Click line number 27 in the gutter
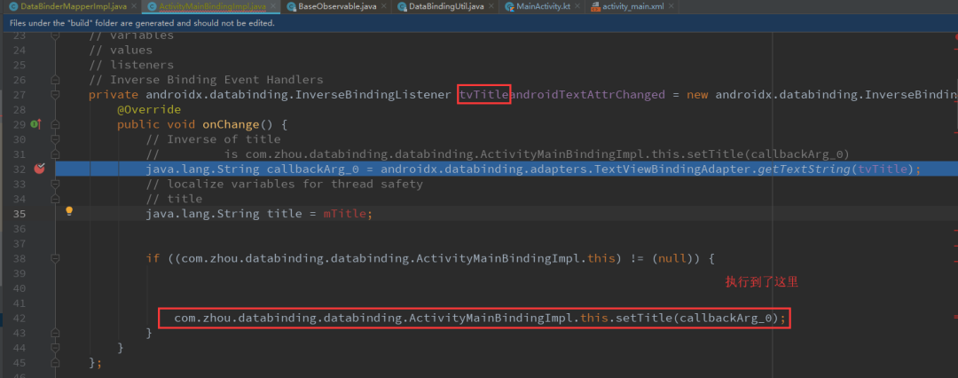This screenshot has width=958, height=378. click(x=19, y=95)
